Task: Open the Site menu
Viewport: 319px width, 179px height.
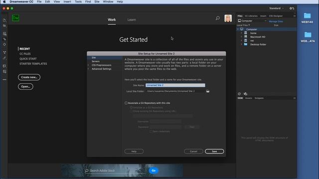Action: (x=97, y=1)
